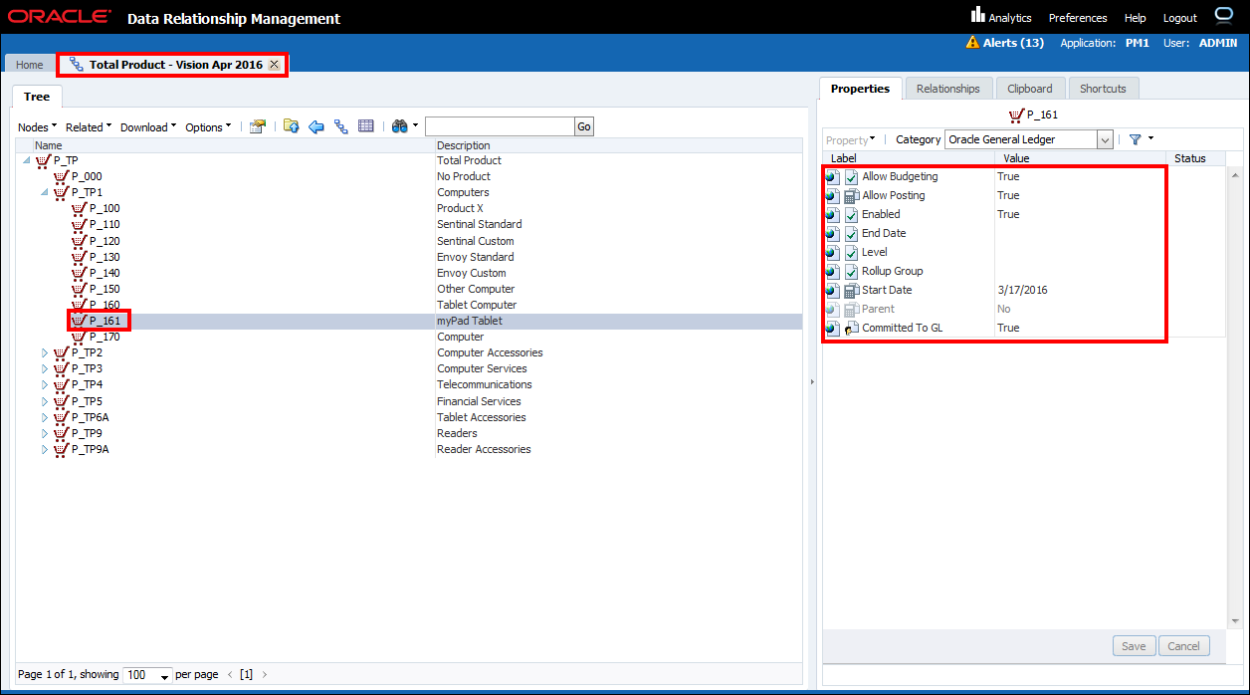Click the folder with up-arrow toolbar icon
Screen dimensions: 1250x695
point(292,126)
